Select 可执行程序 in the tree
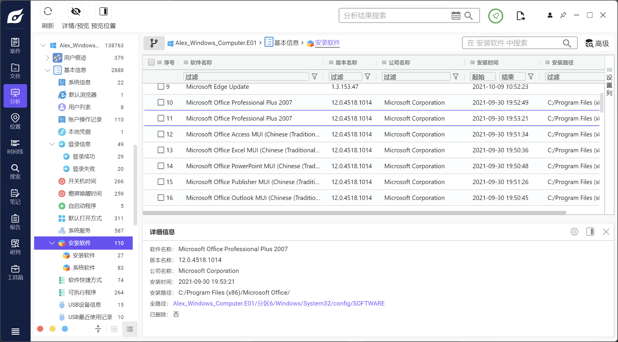 pos(84,292)
